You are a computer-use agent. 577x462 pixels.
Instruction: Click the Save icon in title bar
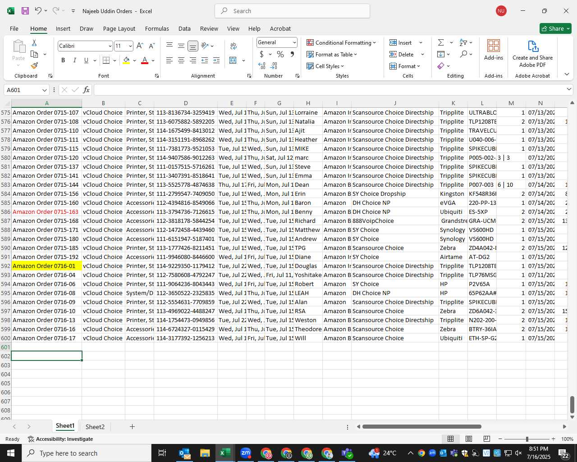tap(25, 11)
